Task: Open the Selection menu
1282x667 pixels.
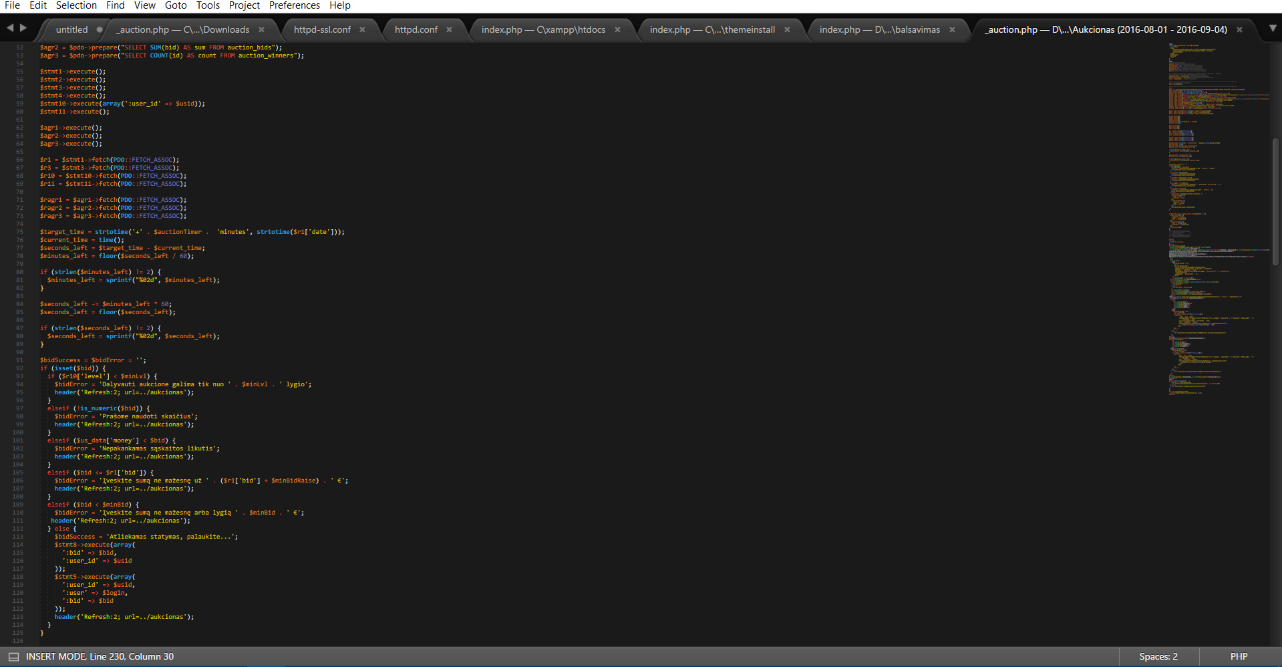Action: 76,5
